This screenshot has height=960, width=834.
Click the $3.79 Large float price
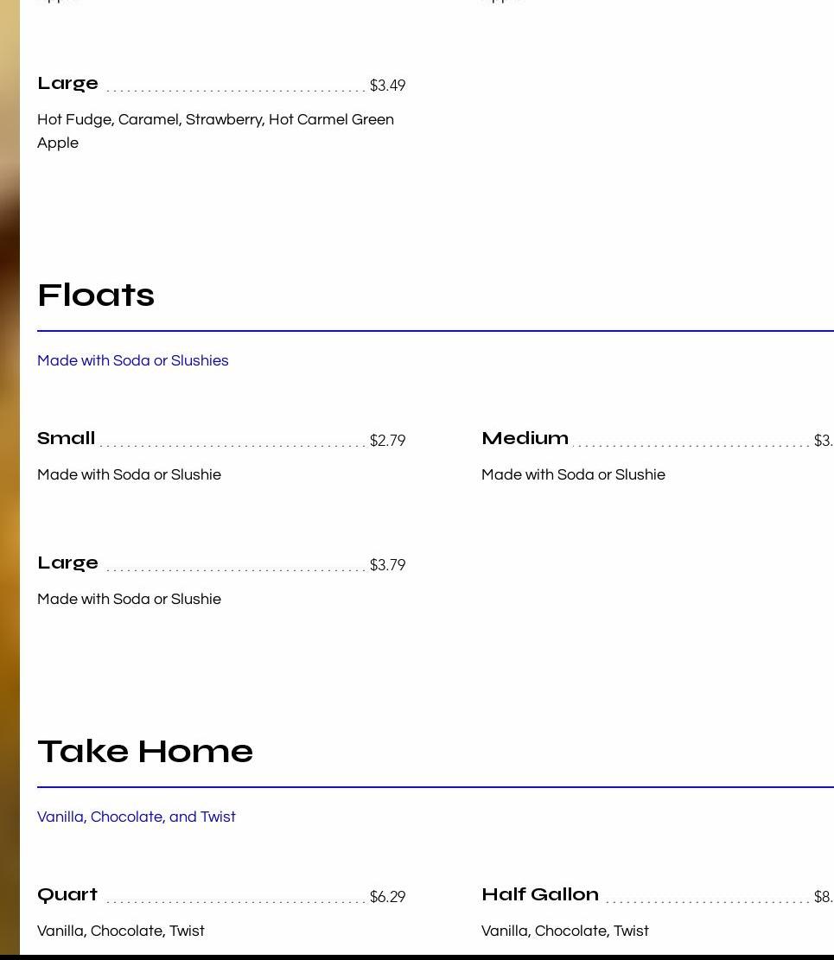coord(387,566)
